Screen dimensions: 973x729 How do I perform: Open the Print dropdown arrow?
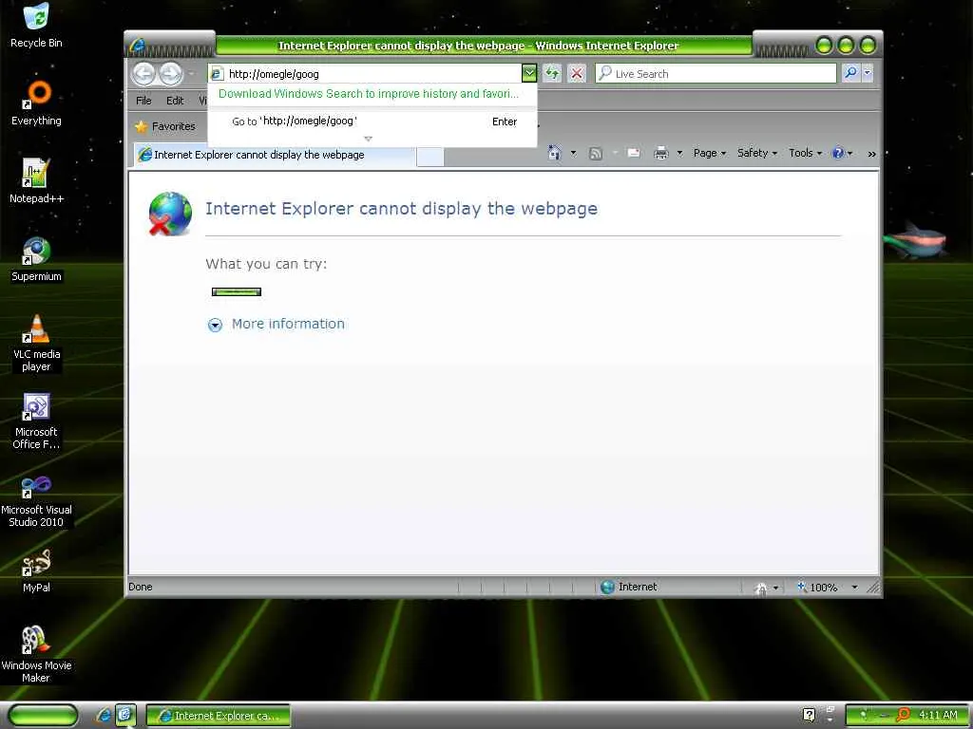tap(679, 153)
